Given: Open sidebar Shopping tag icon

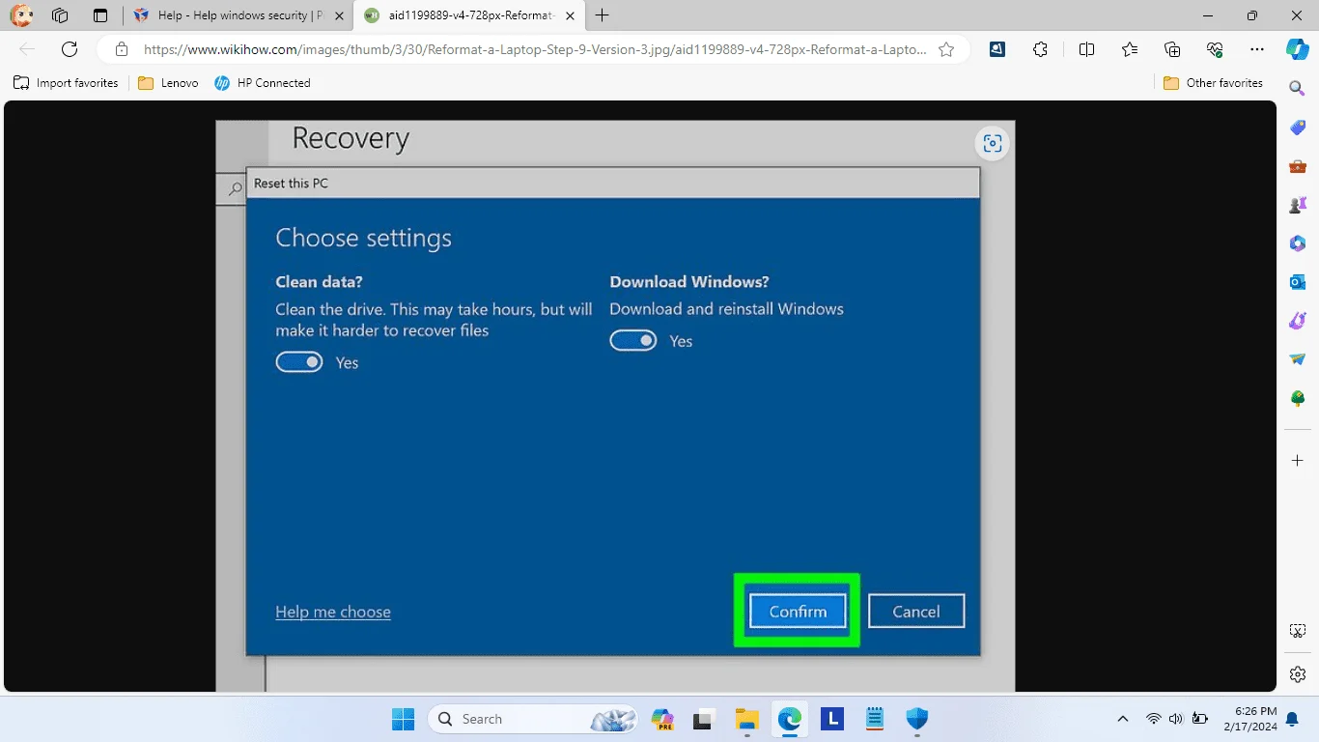Looking at the screenshot, I should click(1298, 128).
